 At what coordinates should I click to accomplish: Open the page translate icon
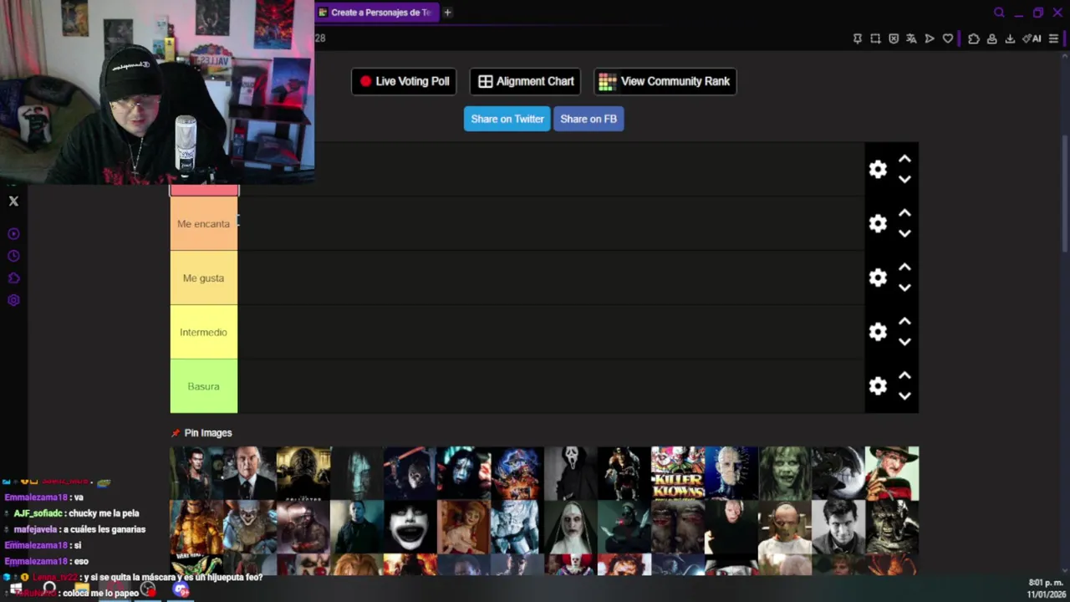coord(911,38)
